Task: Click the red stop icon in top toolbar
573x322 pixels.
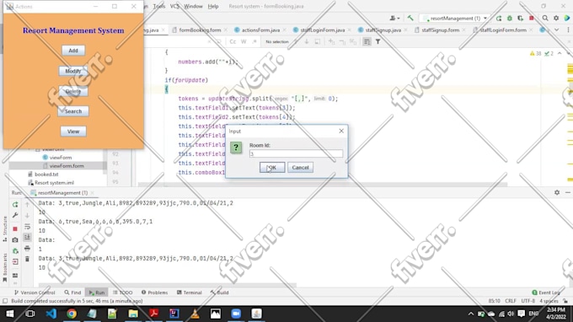Action: click(x=532, y=19)
